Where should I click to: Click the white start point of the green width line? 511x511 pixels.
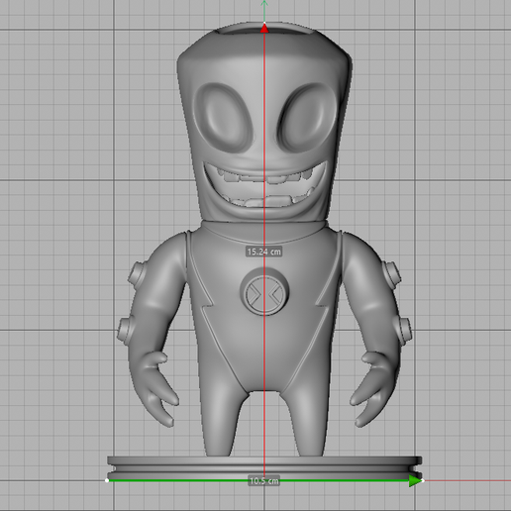click(x=107, y=480)
